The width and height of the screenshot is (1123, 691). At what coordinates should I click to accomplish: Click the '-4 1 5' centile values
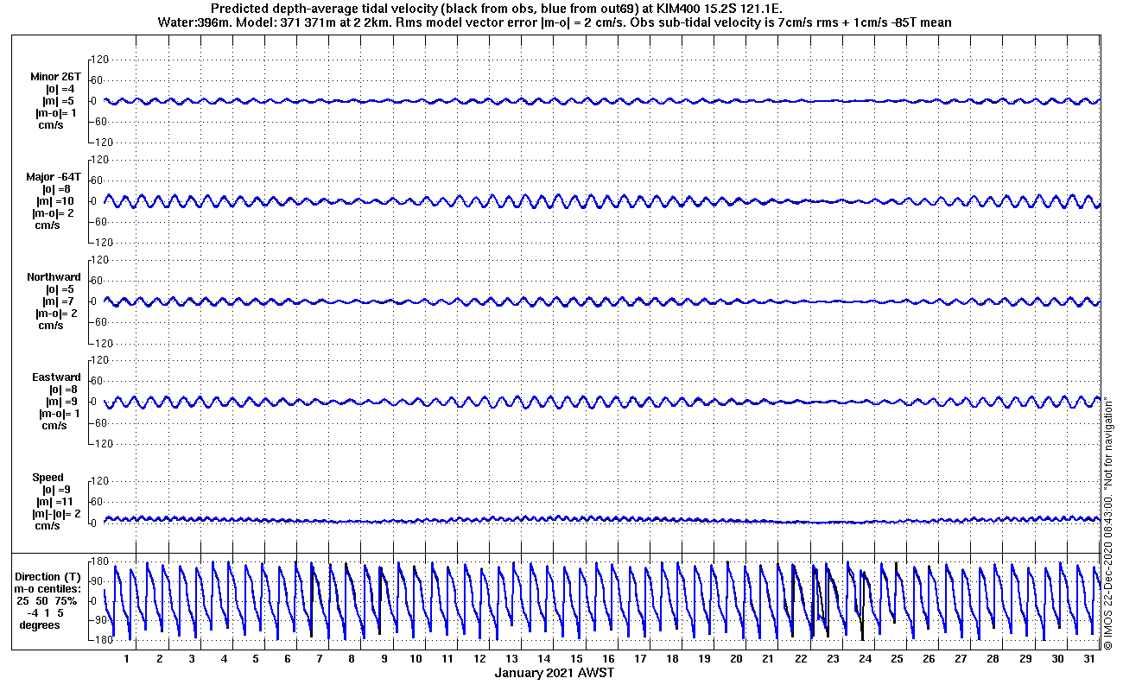point(45,612)
